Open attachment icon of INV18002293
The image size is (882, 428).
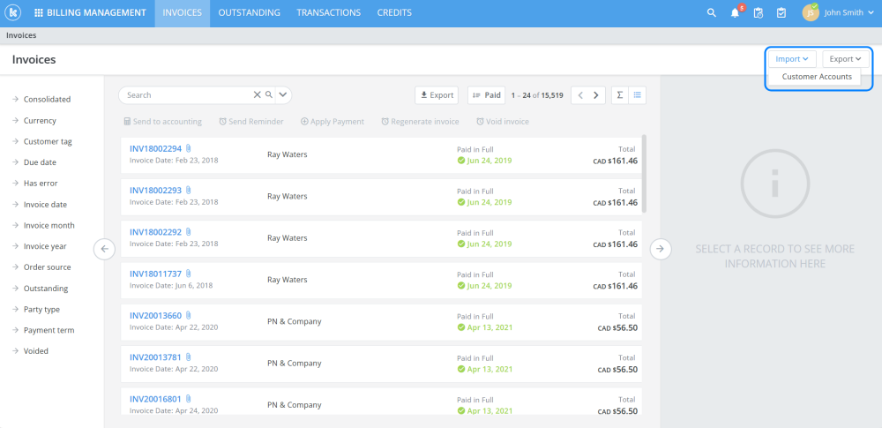(x=189, y=191)
